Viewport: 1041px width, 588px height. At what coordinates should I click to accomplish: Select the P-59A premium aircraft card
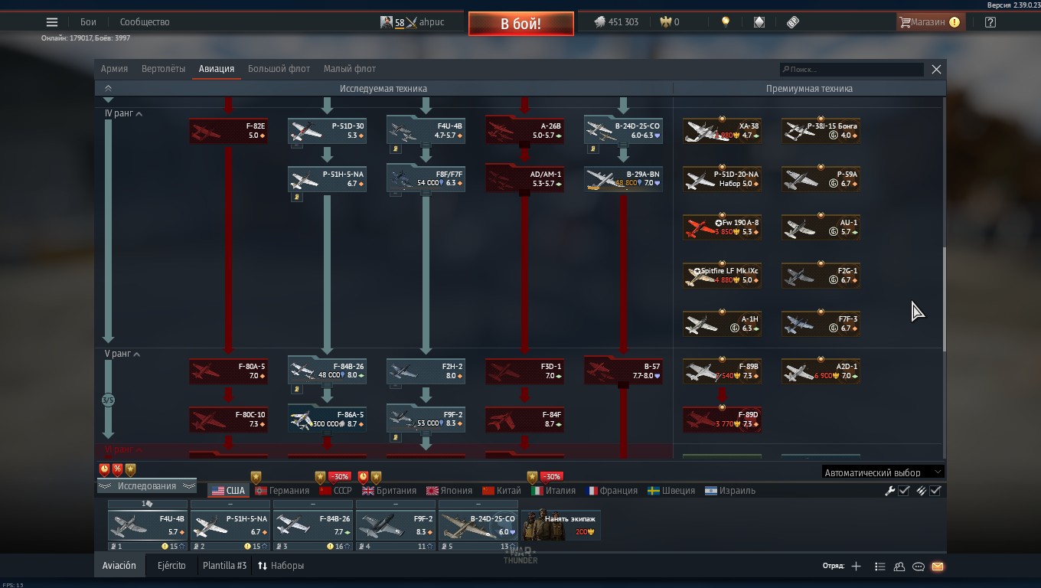click(821, 179)
